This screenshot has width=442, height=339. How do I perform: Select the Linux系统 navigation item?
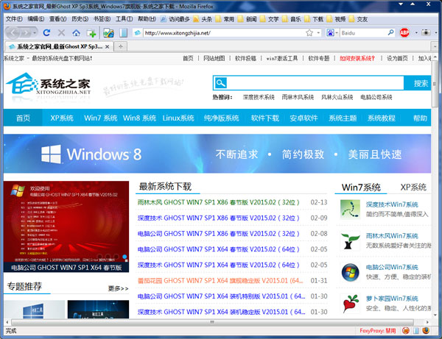pyautogui.click(x=178, y=118)
